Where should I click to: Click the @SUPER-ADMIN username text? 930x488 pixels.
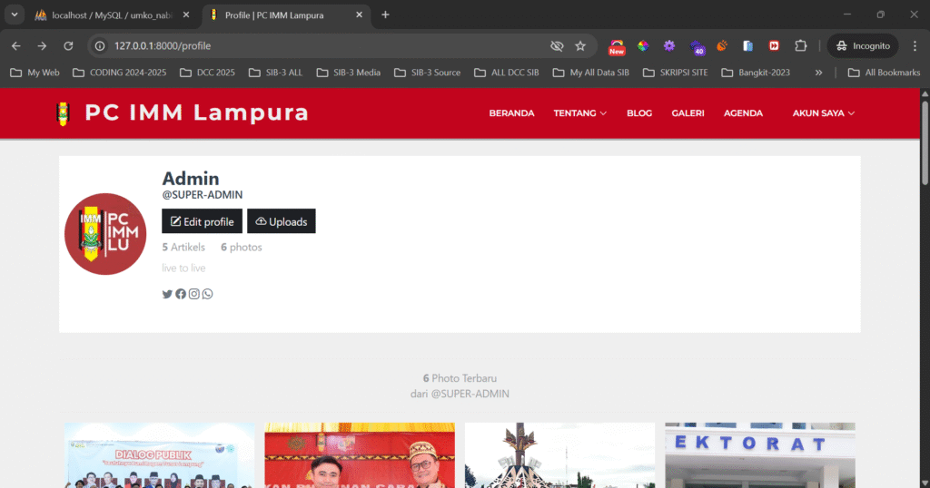[203, 195]
